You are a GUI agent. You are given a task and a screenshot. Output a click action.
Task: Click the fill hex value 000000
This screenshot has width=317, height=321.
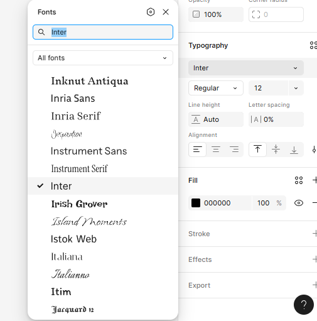click(x=217, y=203)
